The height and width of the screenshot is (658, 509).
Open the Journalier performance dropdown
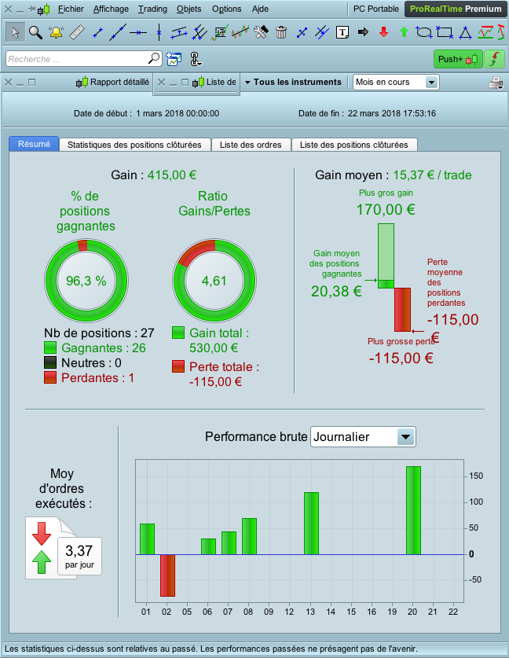pyautogui.click(x=363, y=437)
